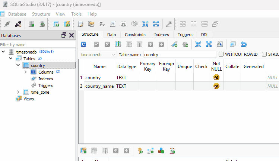Tile windows vertically icon
This screenshot has width=279, height=161.
click(x=205, y=24)
